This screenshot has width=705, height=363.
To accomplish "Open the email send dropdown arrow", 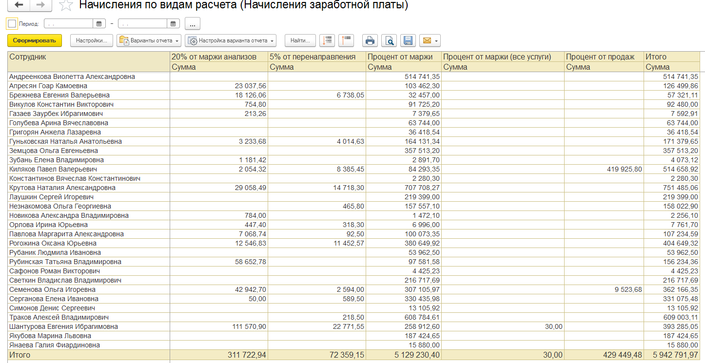I will click(x=436, y=40).
